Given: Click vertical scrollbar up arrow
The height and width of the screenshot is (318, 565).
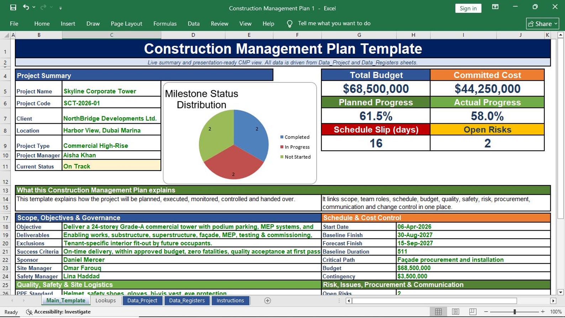Looking at the screenshot, I should [561, 35].
